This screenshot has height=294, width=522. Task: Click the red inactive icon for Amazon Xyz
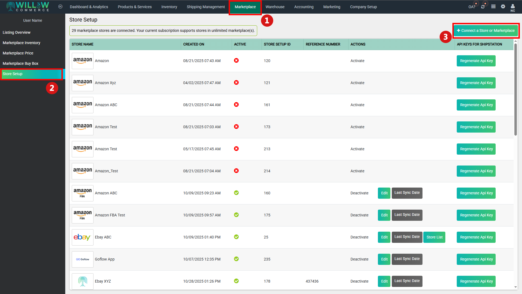point(236,82)
